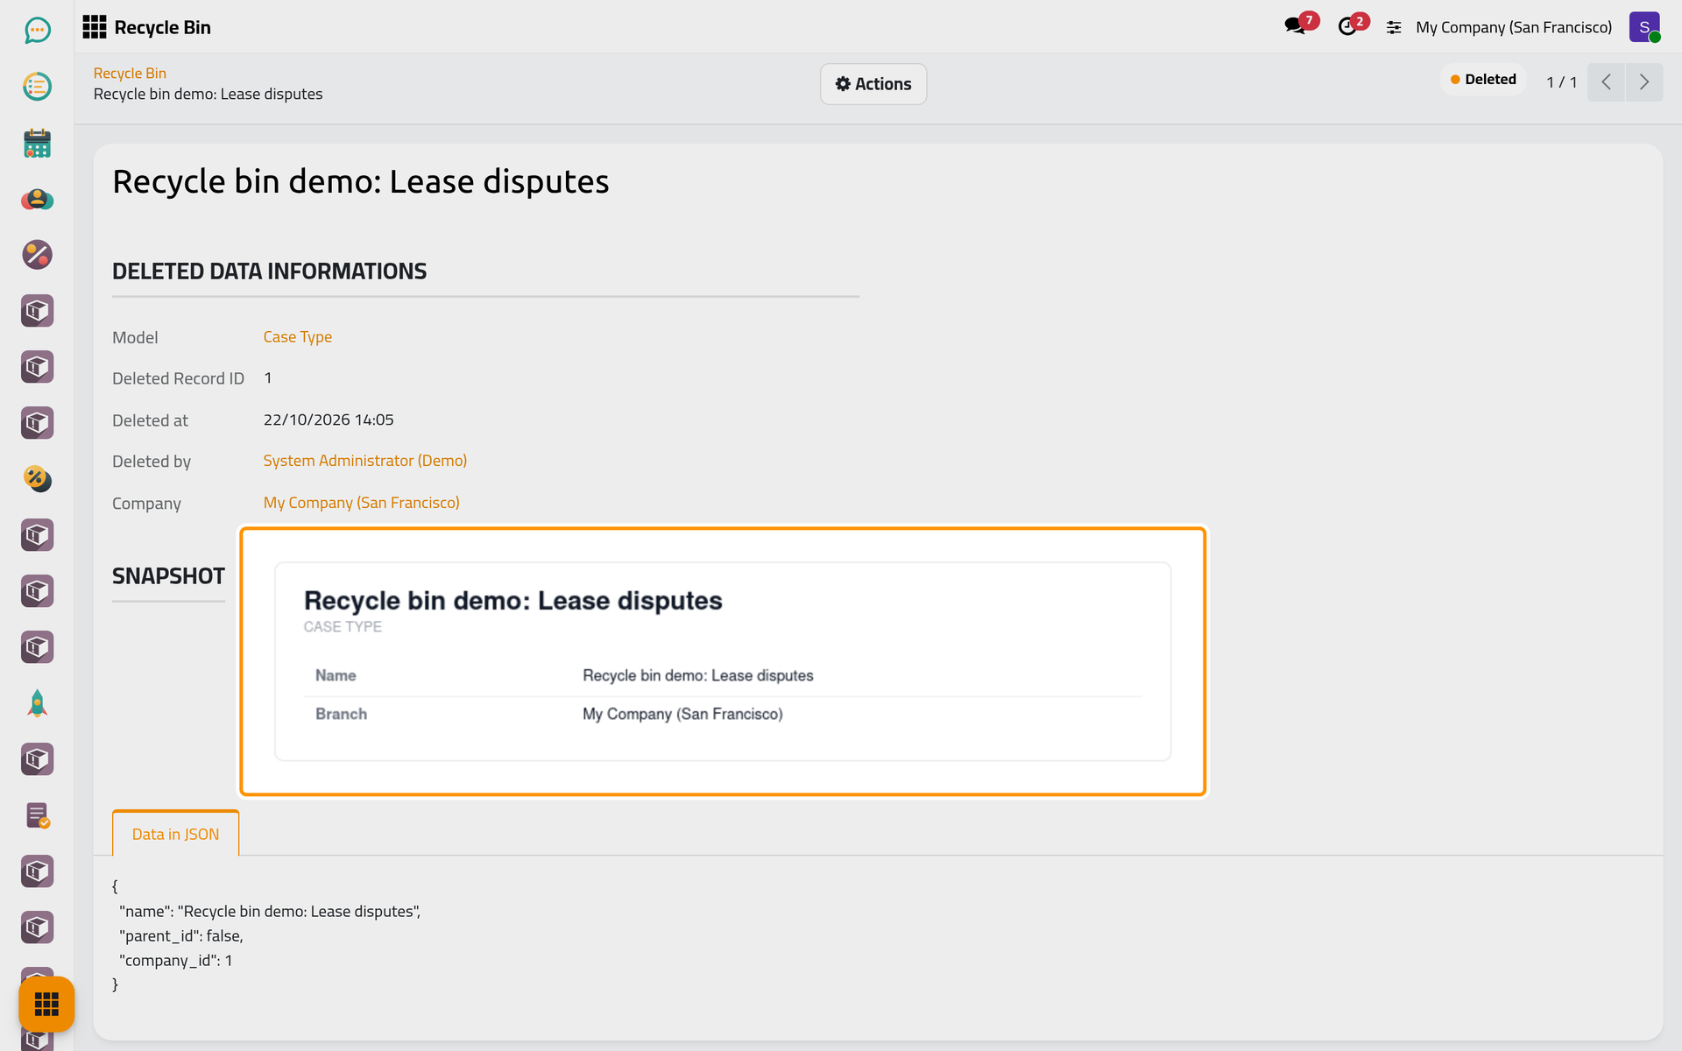Click the orange apps grid floating button

pos(46,1004)
